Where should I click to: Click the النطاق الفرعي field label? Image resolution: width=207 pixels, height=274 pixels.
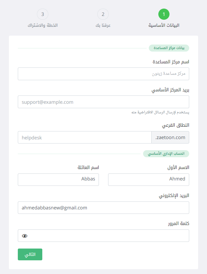coord(176,125)
